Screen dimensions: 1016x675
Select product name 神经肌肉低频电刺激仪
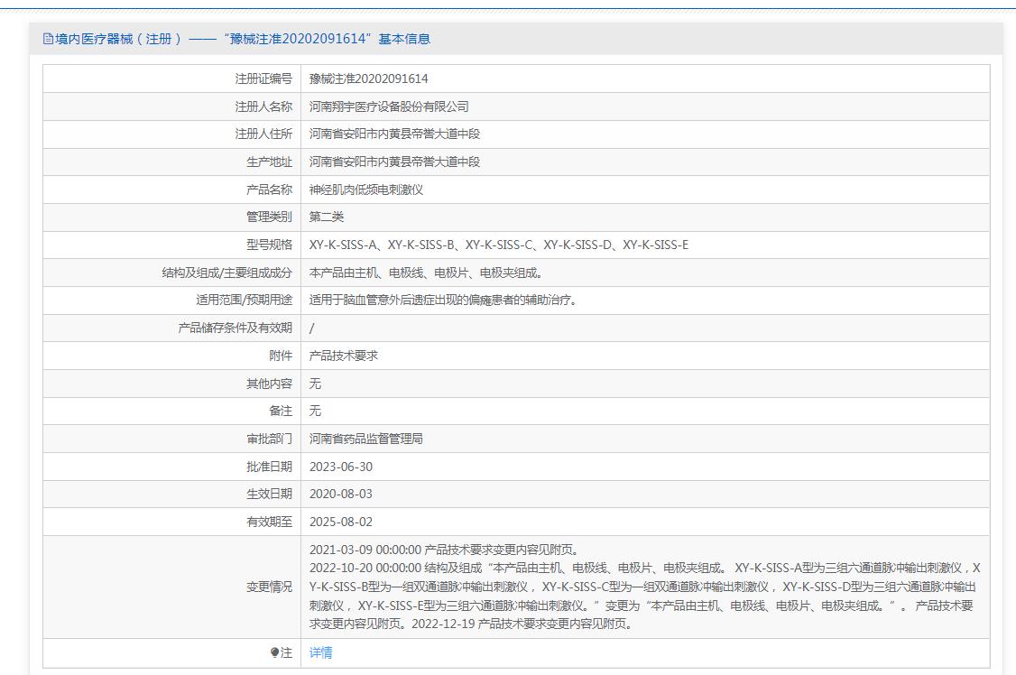click(366, 190)
